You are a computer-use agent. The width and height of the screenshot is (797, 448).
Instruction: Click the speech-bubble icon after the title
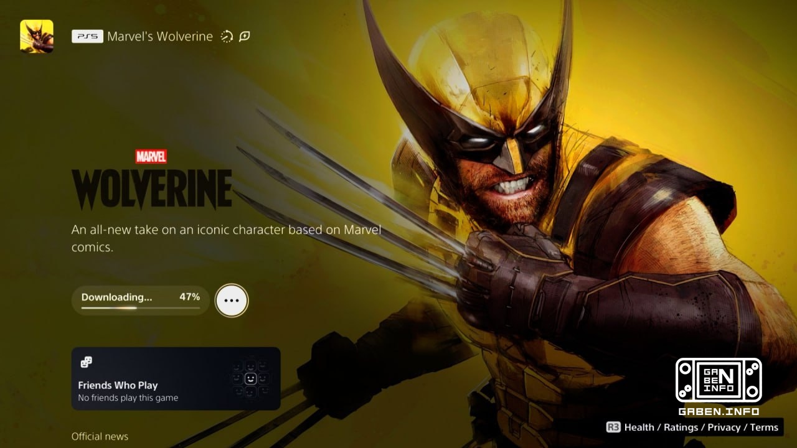245,36
